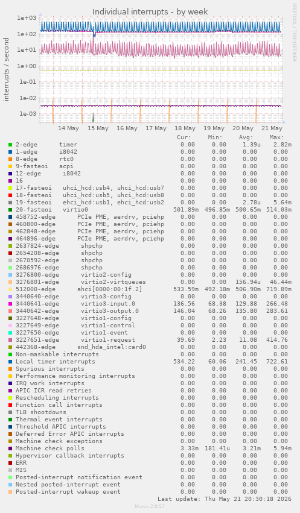Click the 'ahci[0000:00:1f.2]' legend entry
This screenshot has height=513, width=300.
pyautogui.click(x=110, y=289)
